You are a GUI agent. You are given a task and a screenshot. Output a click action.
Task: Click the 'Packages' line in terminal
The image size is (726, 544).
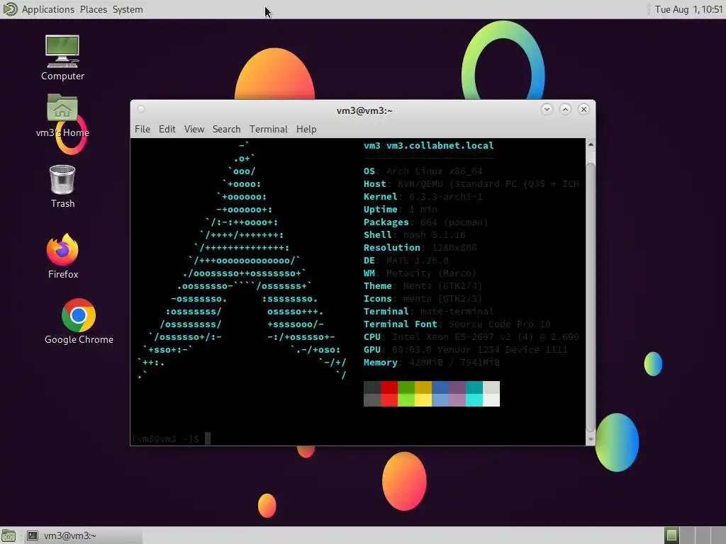click(425, 222)
